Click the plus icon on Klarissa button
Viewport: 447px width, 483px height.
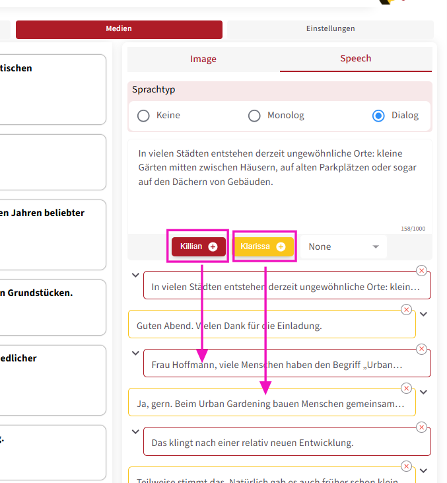281,246
